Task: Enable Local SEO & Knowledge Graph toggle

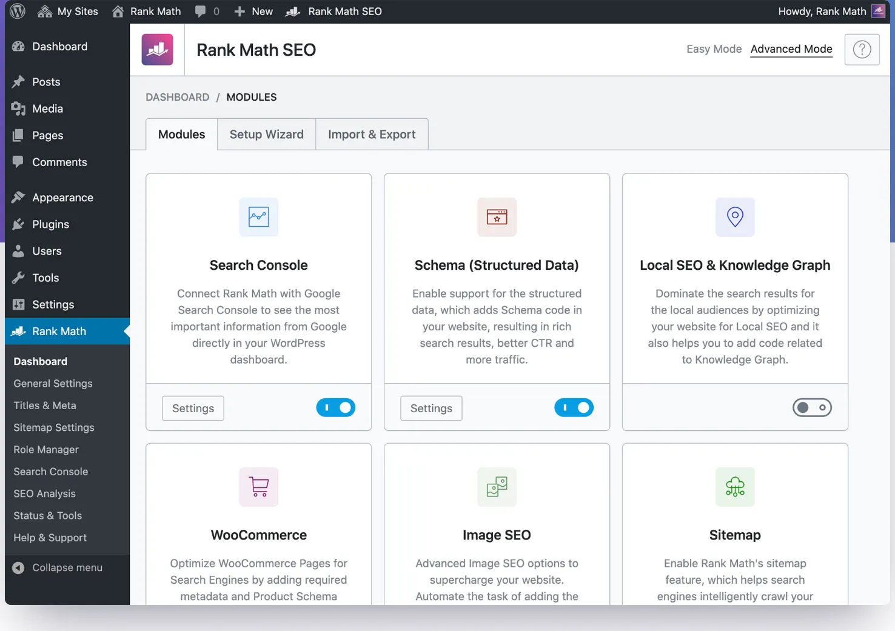Action: point(812,408)
